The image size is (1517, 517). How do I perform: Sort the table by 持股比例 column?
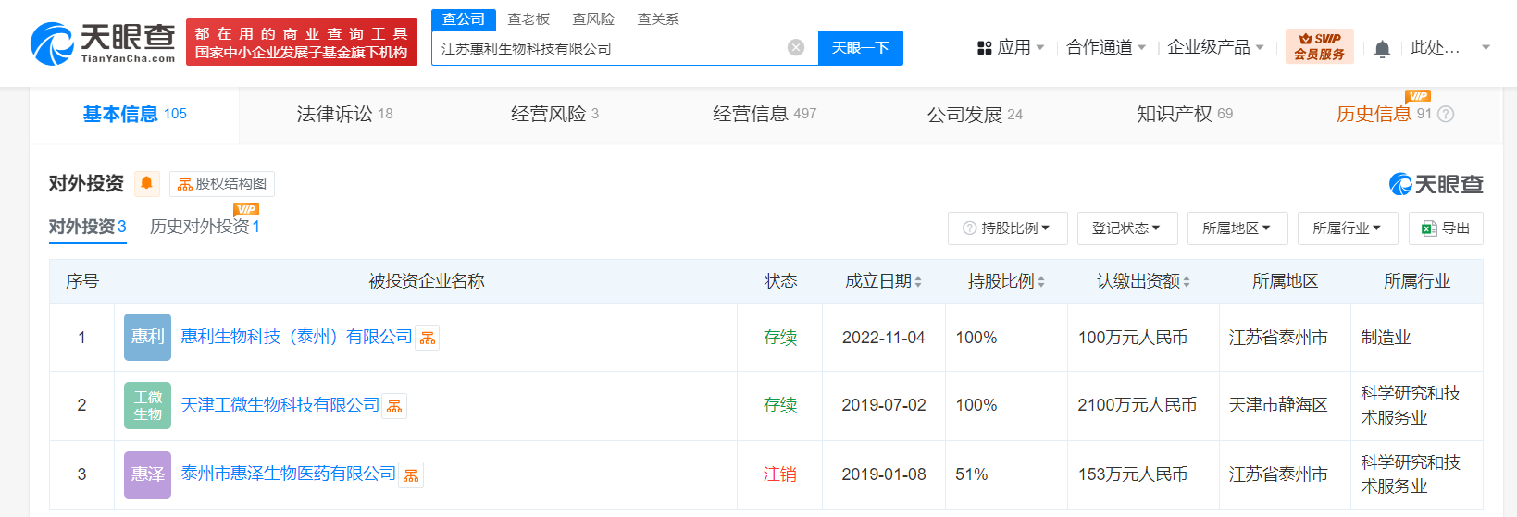pyautogui.click(x=1006, y=281)
